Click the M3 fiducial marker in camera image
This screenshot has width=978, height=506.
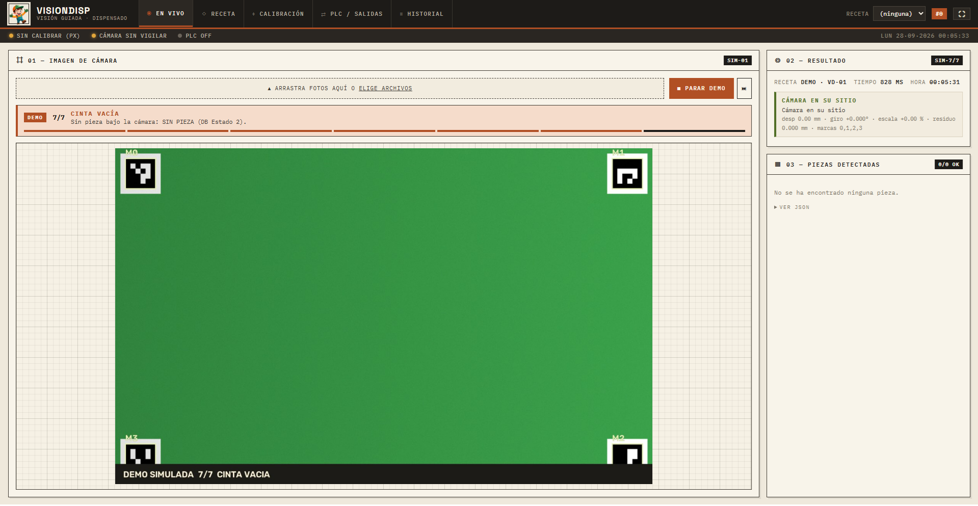141,452
